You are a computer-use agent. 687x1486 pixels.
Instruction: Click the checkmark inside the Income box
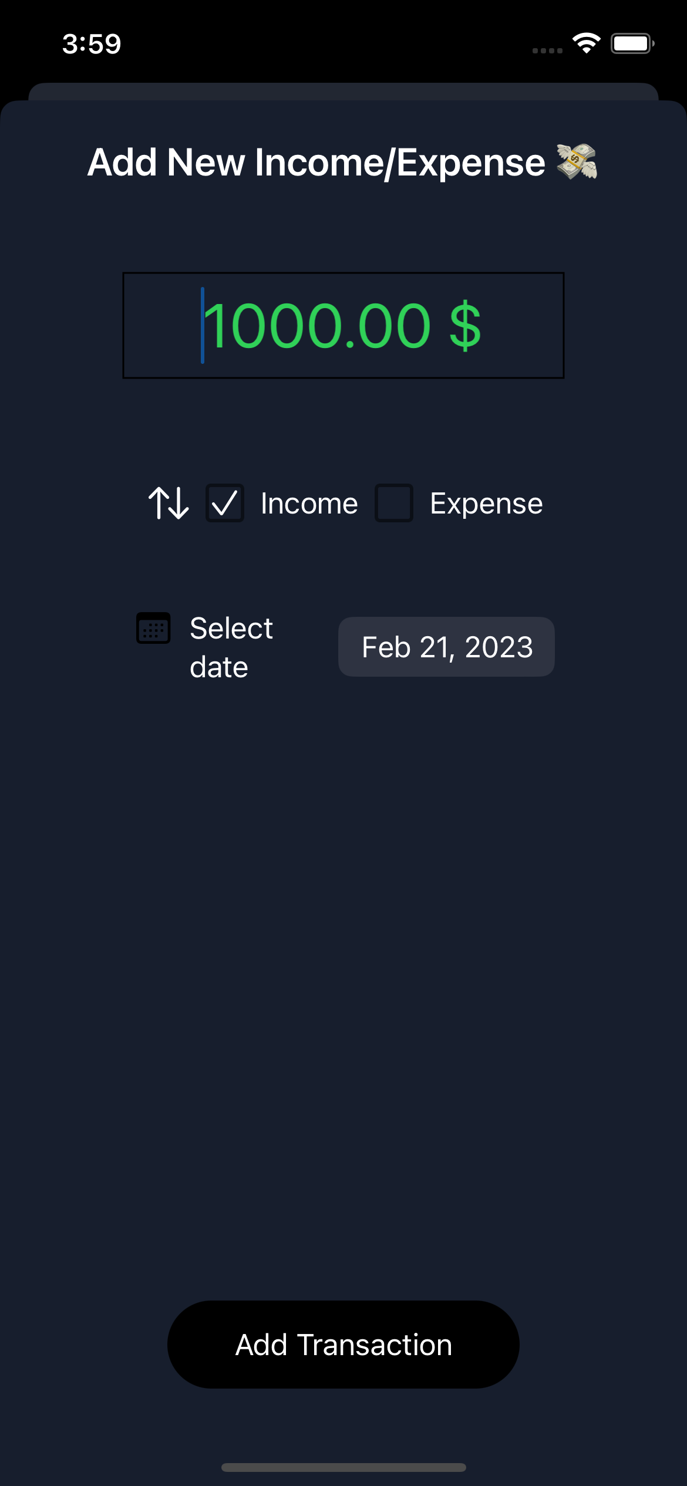[x=225, y=503]
